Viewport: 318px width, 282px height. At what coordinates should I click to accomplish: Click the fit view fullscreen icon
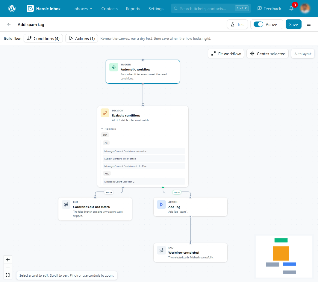click(8, 275)
